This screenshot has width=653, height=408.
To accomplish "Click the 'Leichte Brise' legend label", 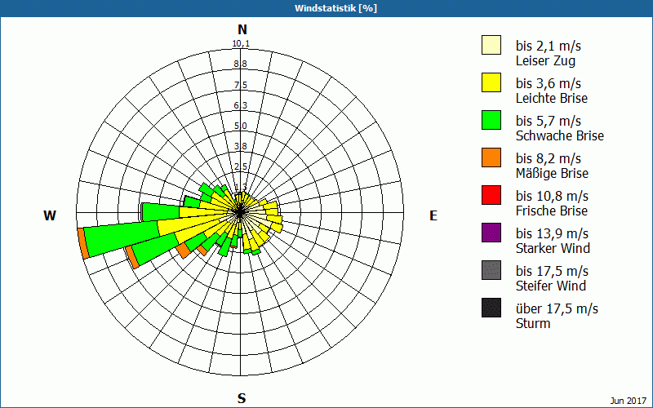I will pyautogui.click(x=552, y=98).
